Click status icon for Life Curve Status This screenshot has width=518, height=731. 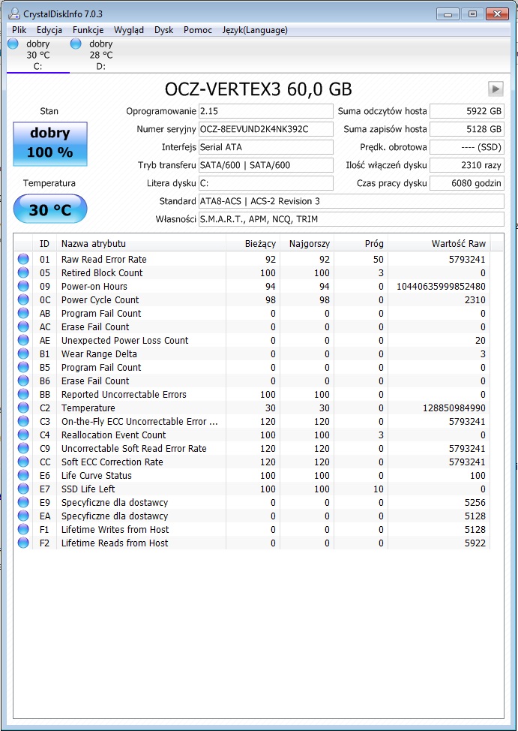(23, 476)
